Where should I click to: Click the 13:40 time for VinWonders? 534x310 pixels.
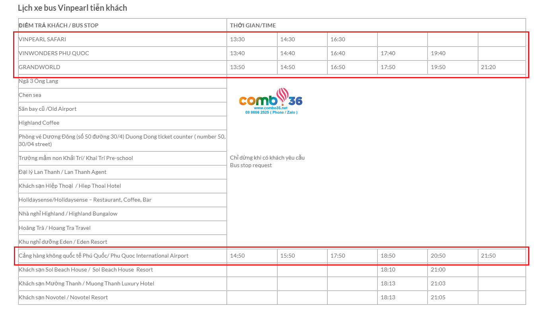[x=237, y=53]
